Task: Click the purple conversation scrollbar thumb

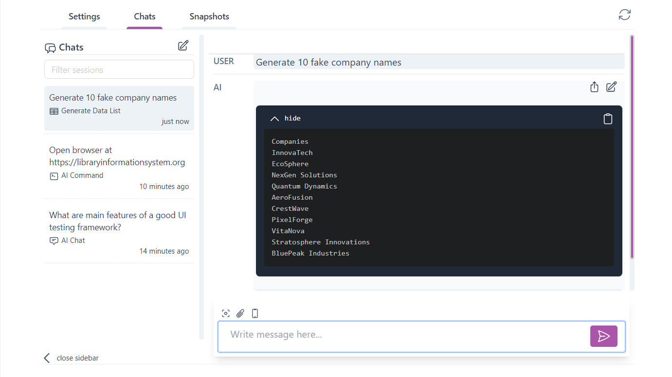Action: 632,147
